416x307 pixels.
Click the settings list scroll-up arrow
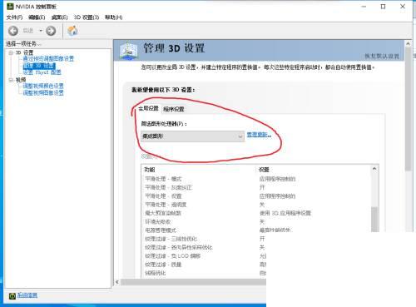(374, 169)
